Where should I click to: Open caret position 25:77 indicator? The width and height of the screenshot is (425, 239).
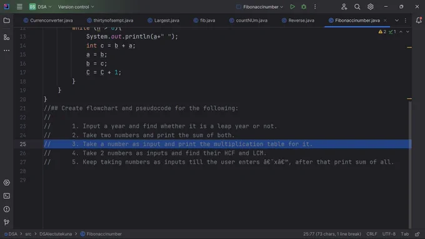[x=332, y=234]
